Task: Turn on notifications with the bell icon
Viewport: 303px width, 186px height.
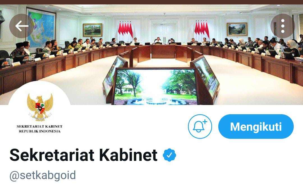Action: [200, 126]
